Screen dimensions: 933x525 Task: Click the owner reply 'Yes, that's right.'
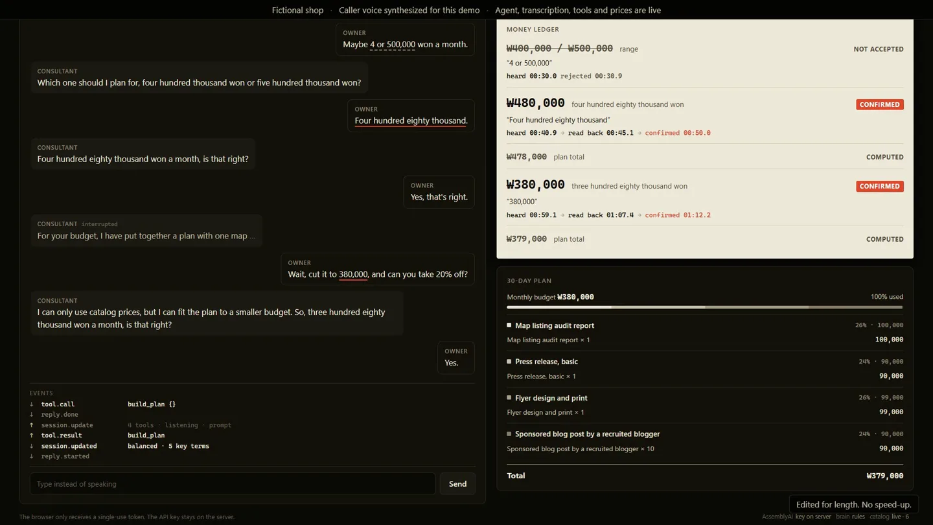439,192
